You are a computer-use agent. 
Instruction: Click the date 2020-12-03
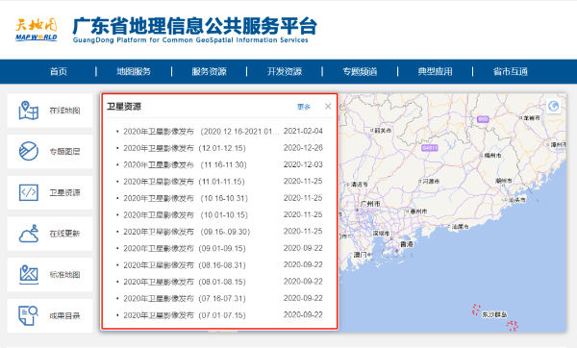[x=303, y=164]
